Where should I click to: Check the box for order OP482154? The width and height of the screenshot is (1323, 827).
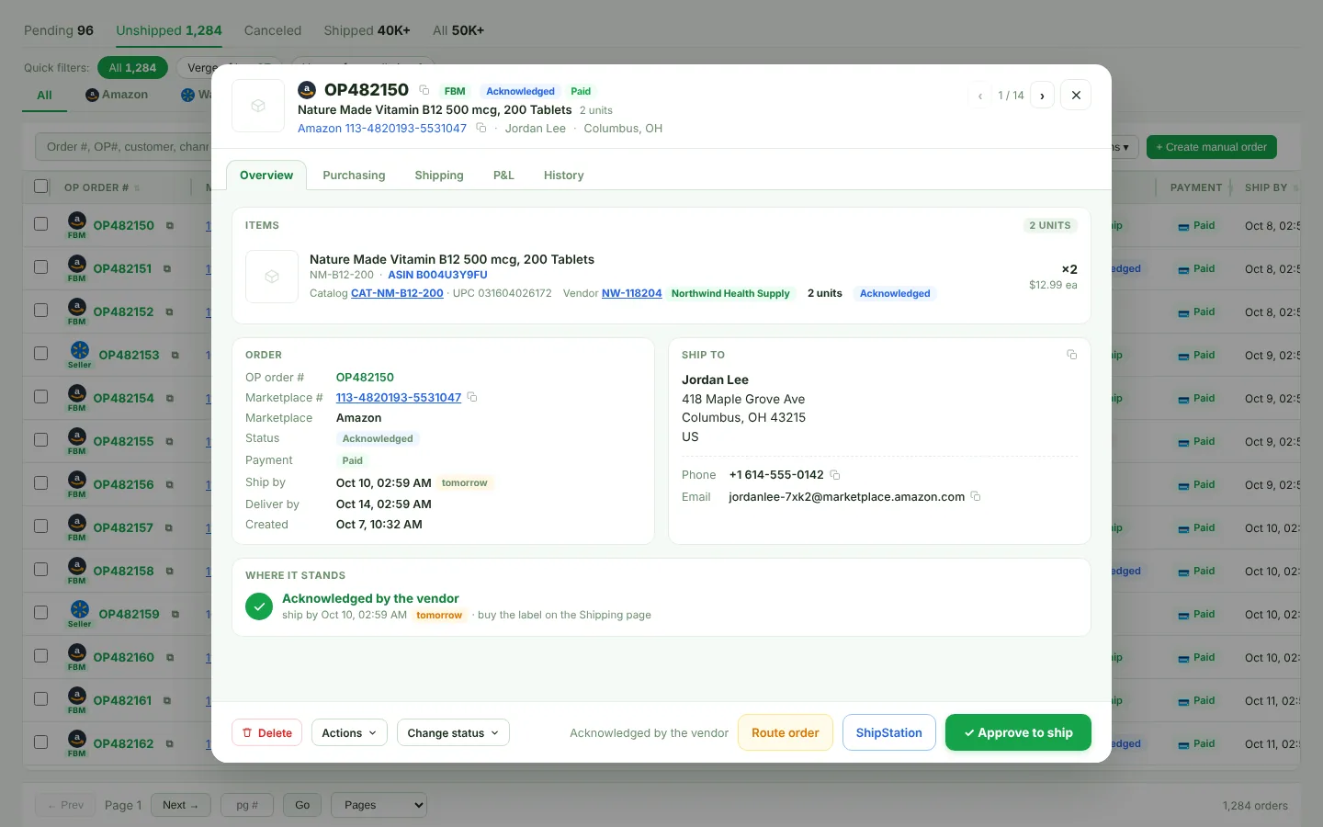[40, 396]
